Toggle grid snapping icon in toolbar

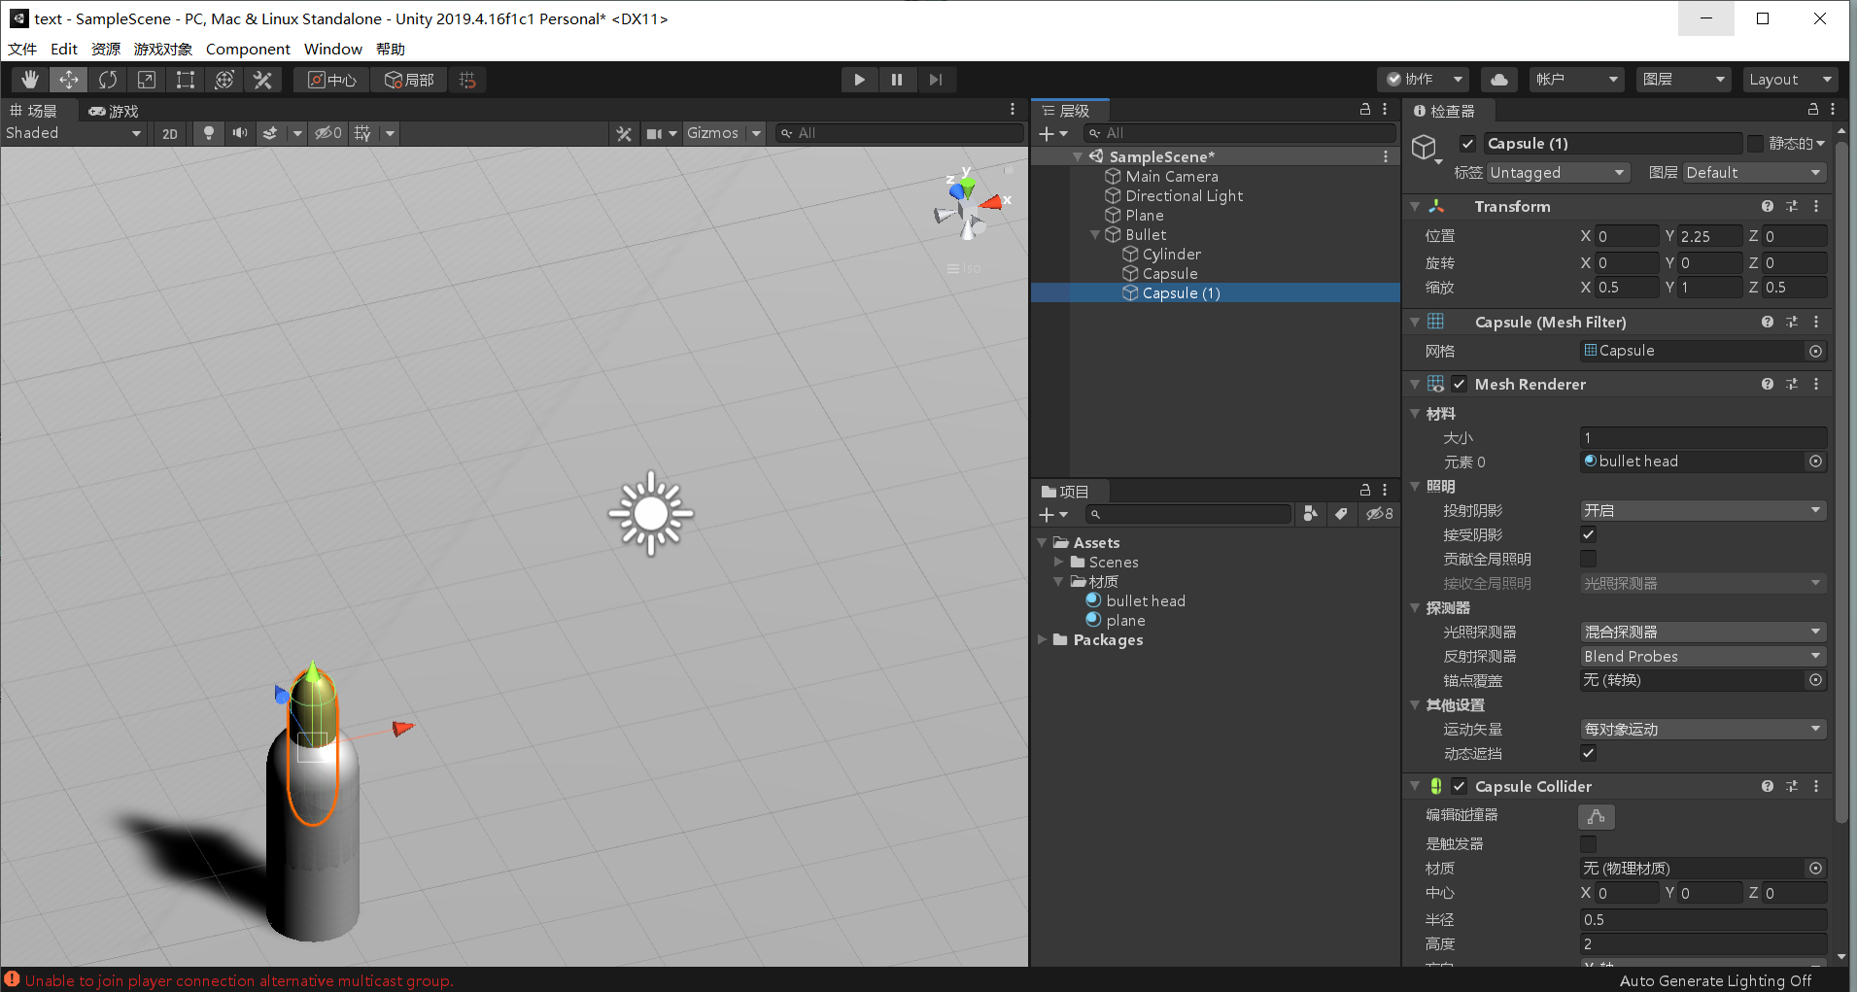[467, 80]
